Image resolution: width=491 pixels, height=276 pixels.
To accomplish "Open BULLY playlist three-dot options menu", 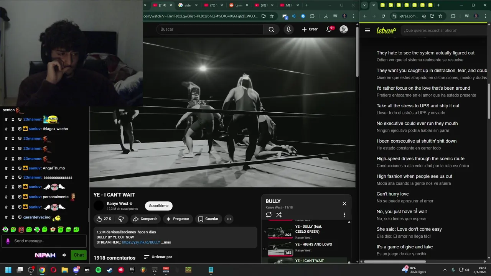I will (x=344, y=215).
